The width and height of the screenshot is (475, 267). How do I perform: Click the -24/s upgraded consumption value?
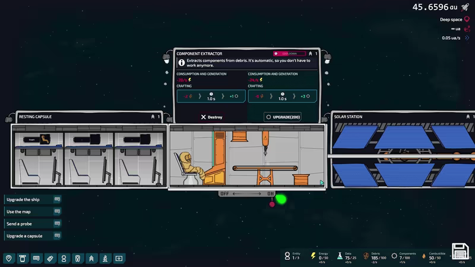tap(254, 80)
